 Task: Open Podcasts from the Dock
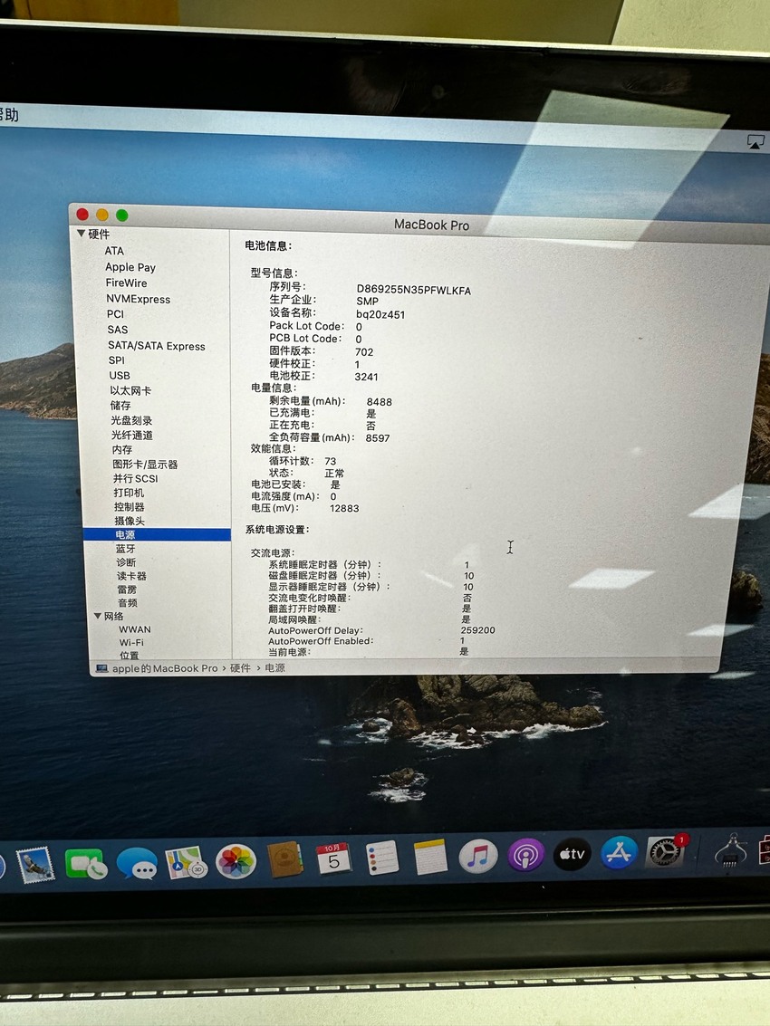tap(525, 855)
